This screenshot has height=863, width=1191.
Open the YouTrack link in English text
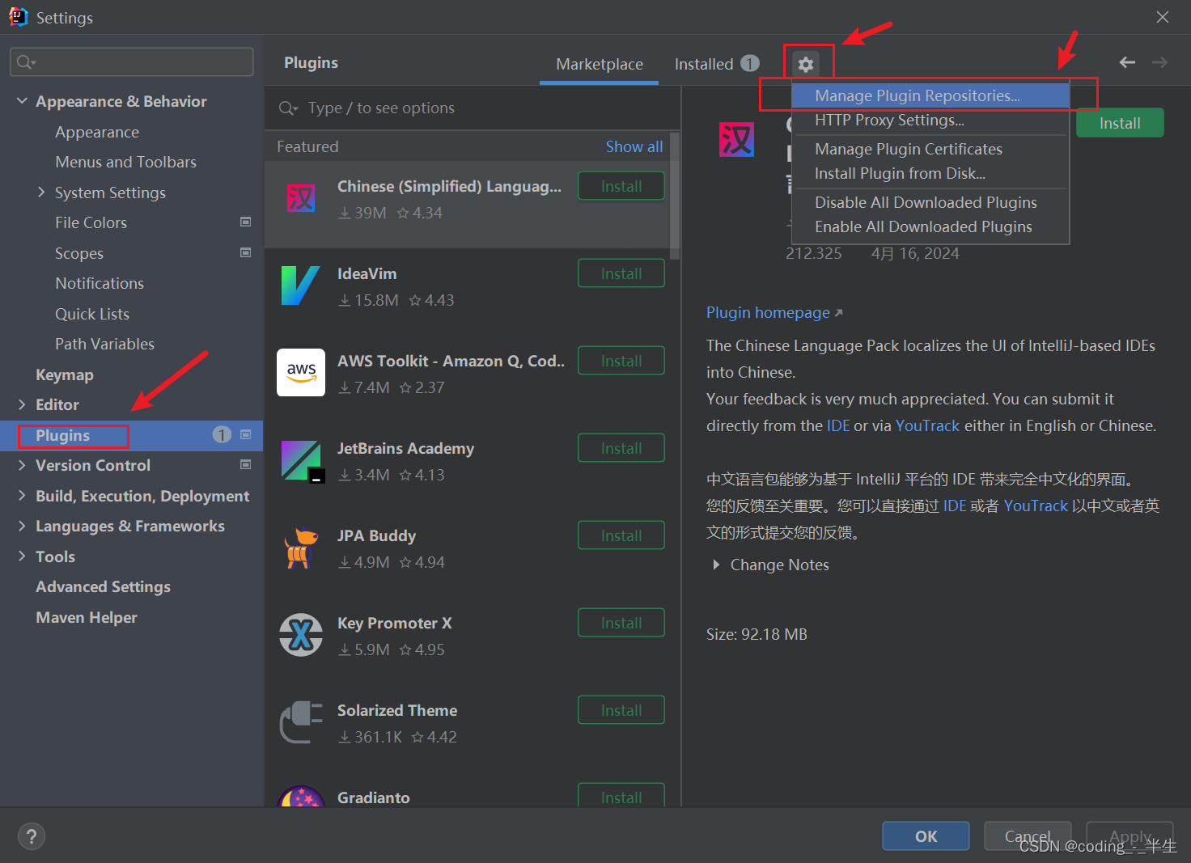[x=927, y=425]
